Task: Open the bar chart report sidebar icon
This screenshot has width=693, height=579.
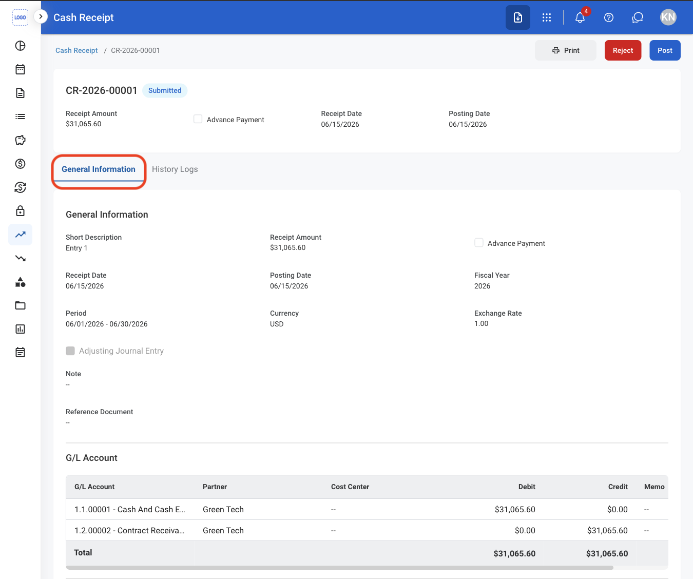Action: click(20, 329)
